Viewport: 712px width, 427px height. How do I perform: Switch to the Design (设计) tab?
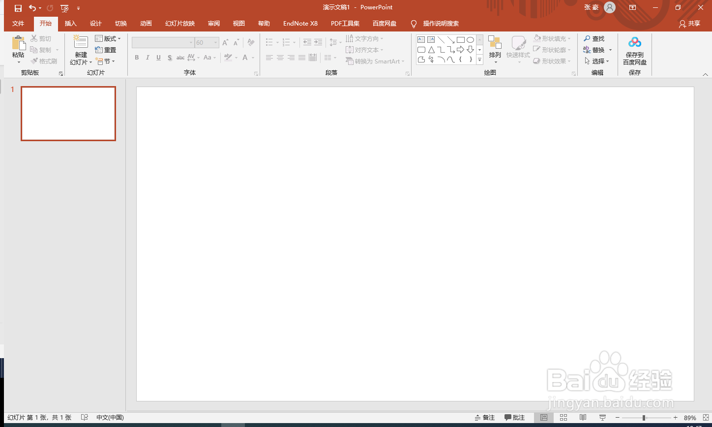pos(96,24)
